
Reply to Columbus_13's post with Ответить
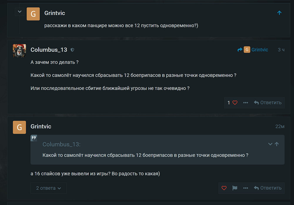point(268,103)
